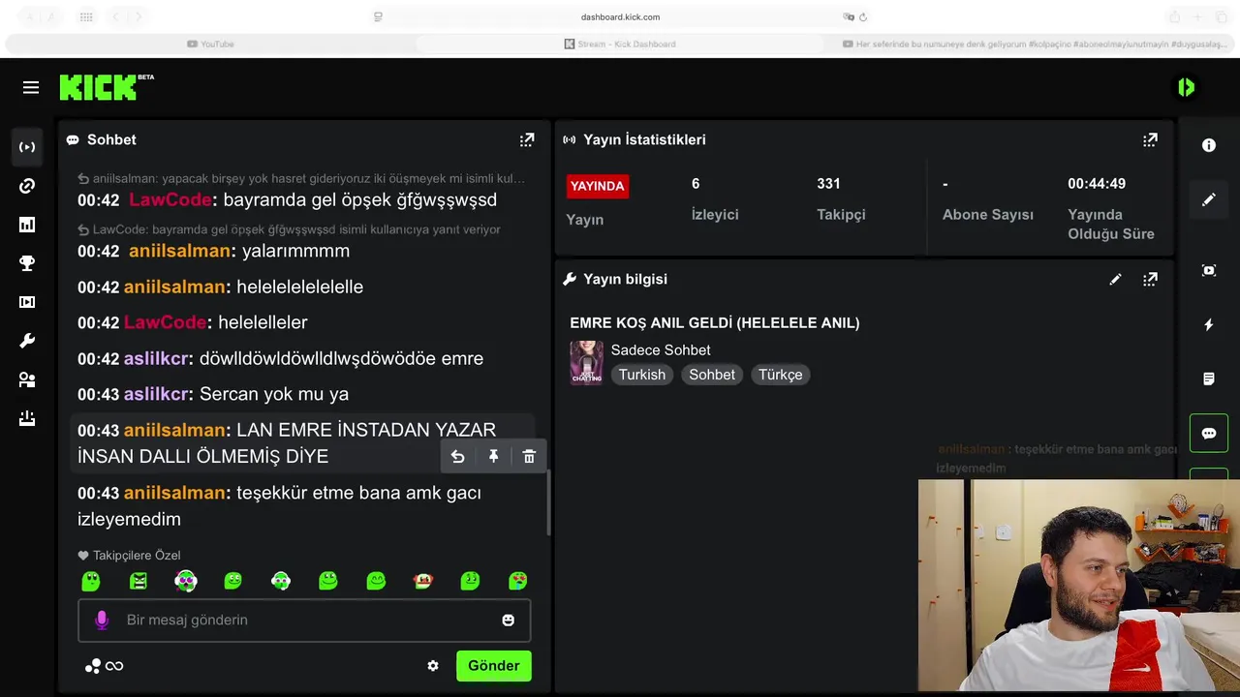The width and height of the screenshot is (1240, 697).
Task: Click the capture frame icon in right sidebar
Action: point(1209,270)
